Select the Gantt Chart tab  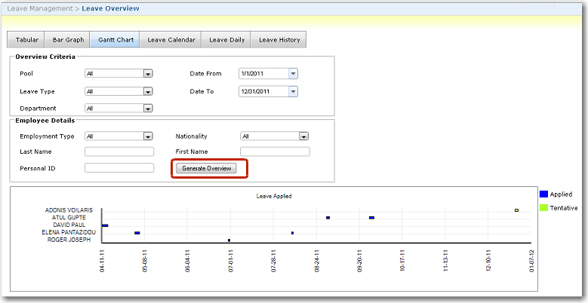pos(114,40)
